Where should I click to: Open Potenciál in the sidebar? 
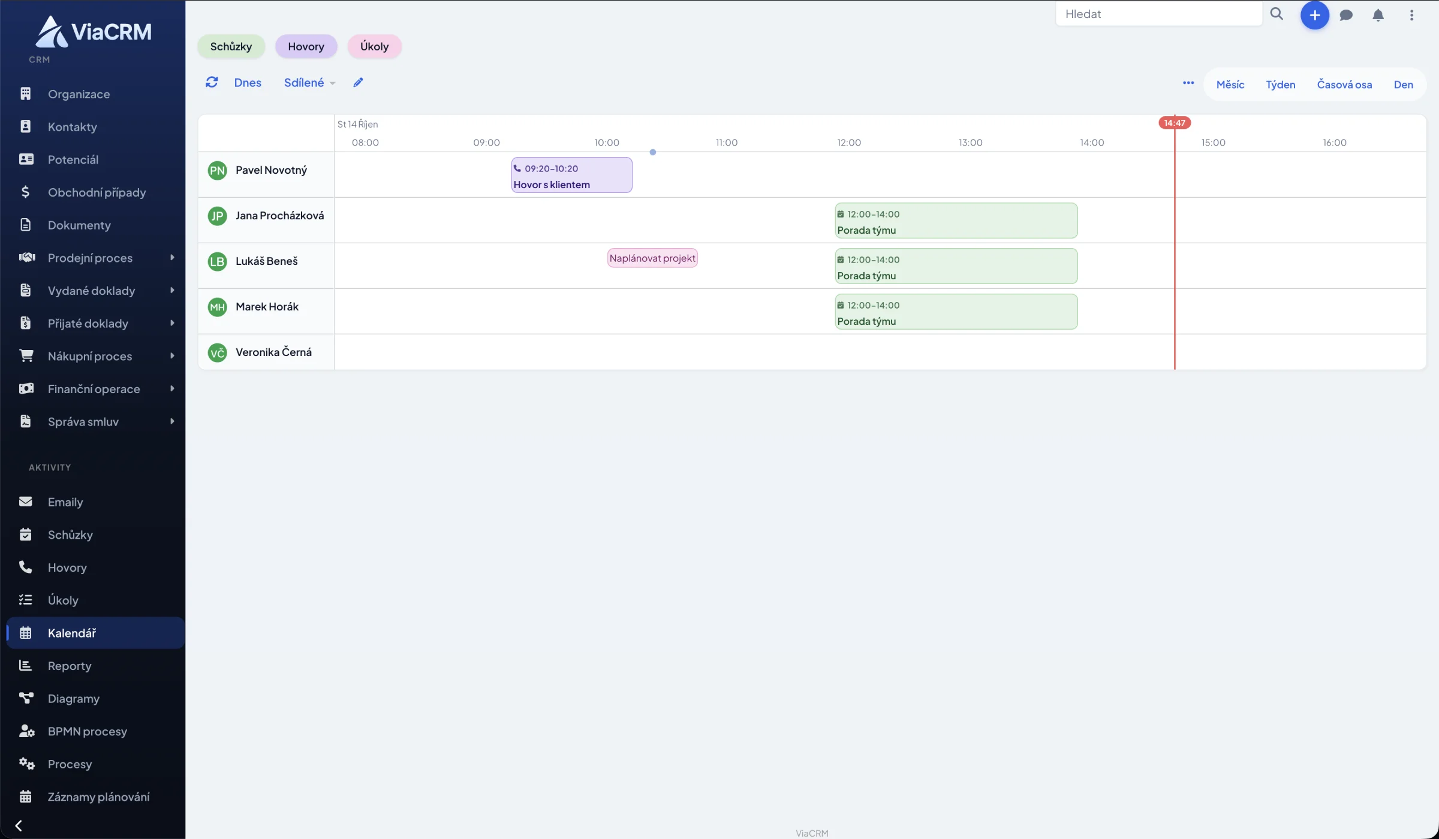(96, 159)
